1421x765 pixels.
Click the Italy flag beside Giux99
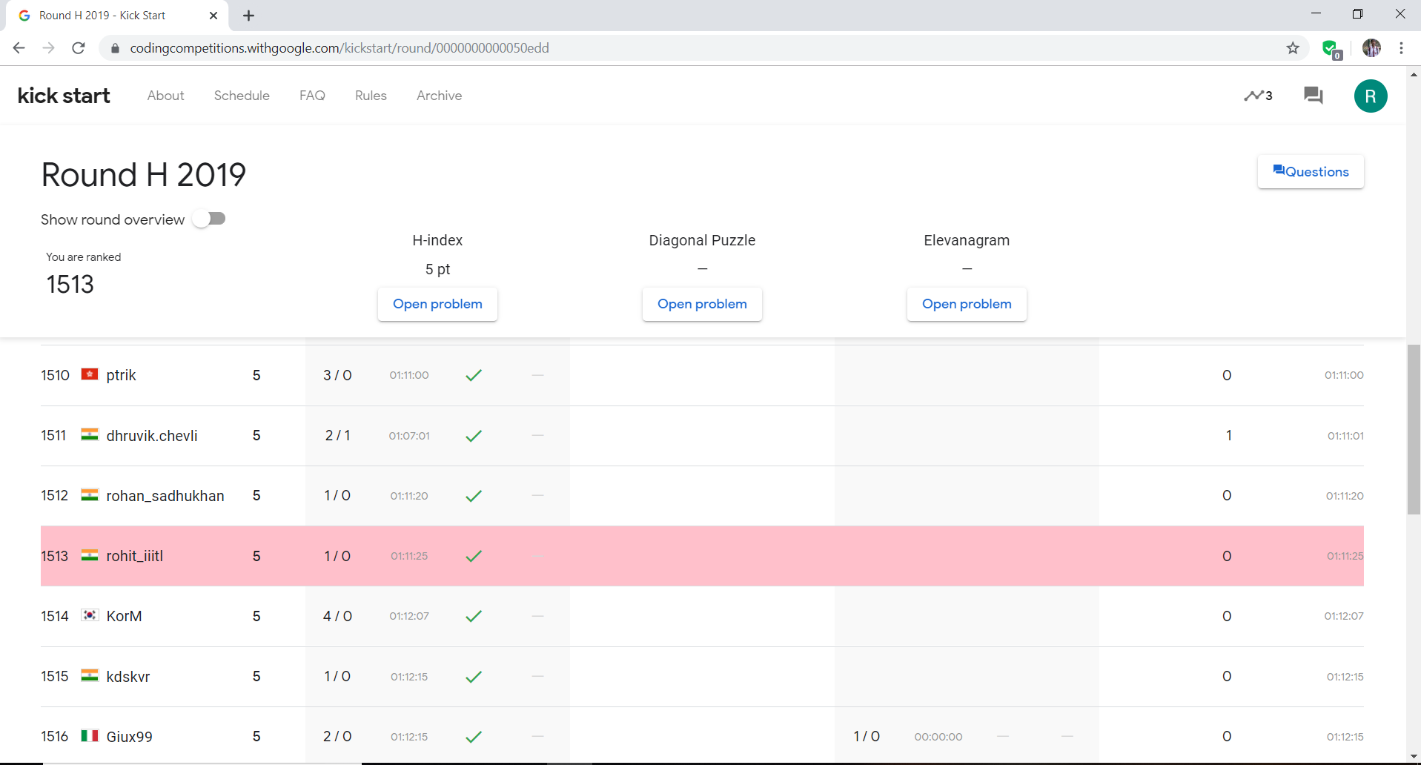(90, 735)
